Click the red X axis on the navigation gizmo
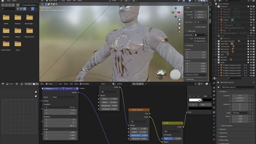 (x=179, y=12)
